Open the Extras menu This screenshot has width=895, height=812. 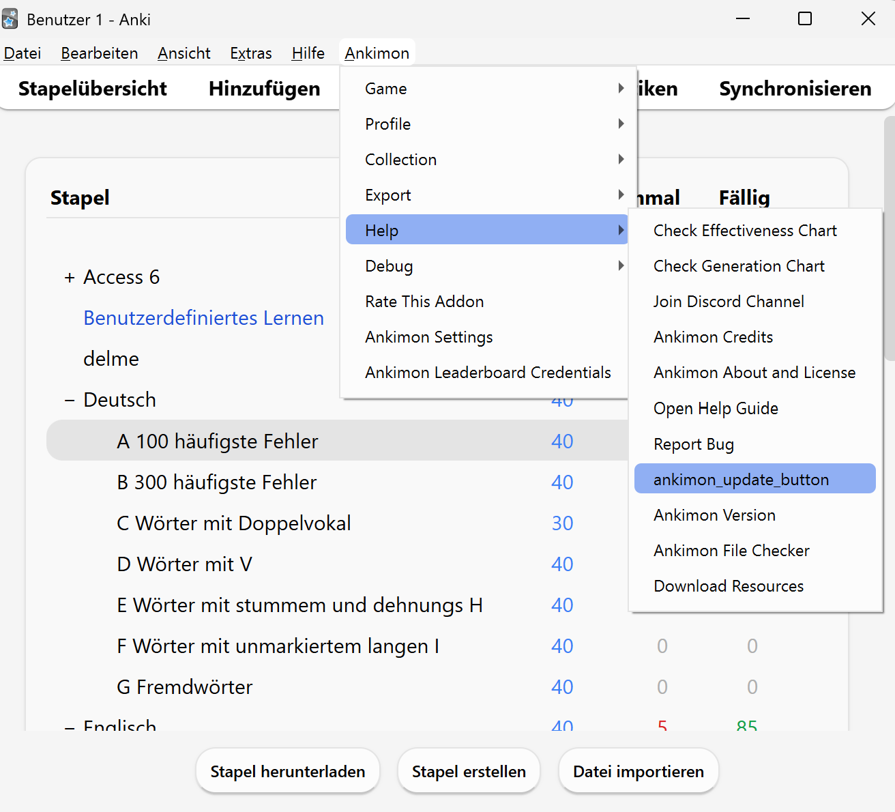coord(251,53)
